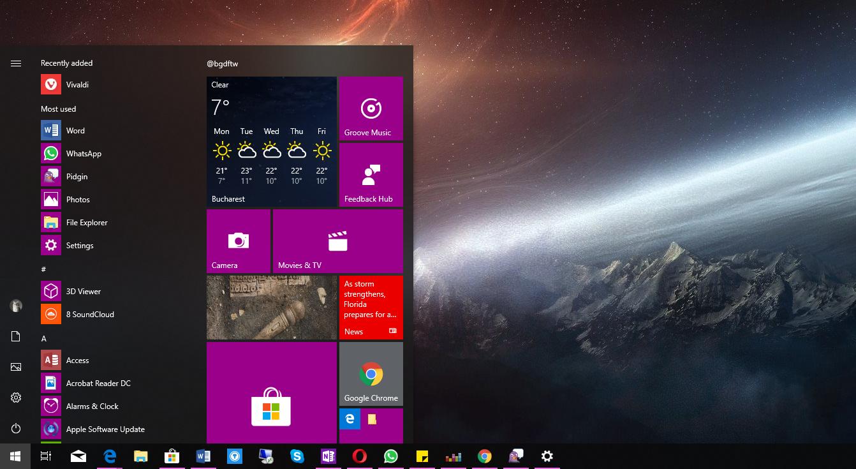This screenshot has width=856, height=469.
Task: Open 8 SoundCloud app
Action: pyautogui.click(x=115, y=315)
